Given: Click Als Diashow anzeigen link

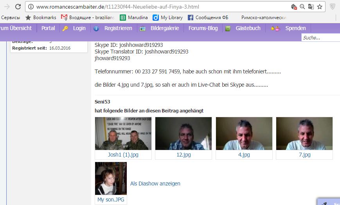Looking at the screenshot, I should (x=155, y=184).
